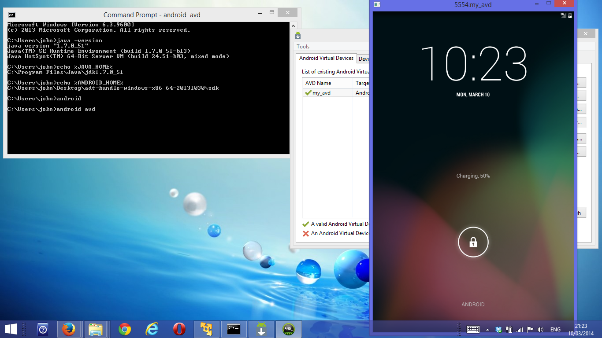Click the 'echo %JAVA_HOME%' command line
This screenshot has width=602, height=338.
click(x=60, y=67)
